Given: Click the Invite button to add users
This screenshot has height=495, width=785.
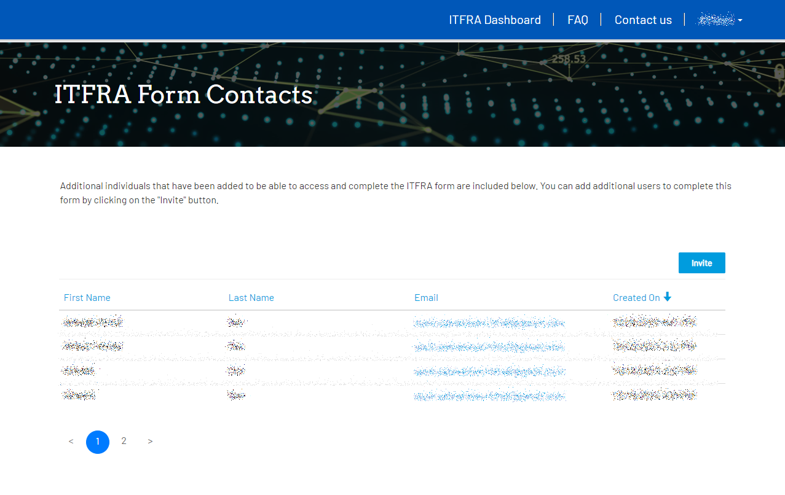Looking at the screenshot, I should coord(701,262).
